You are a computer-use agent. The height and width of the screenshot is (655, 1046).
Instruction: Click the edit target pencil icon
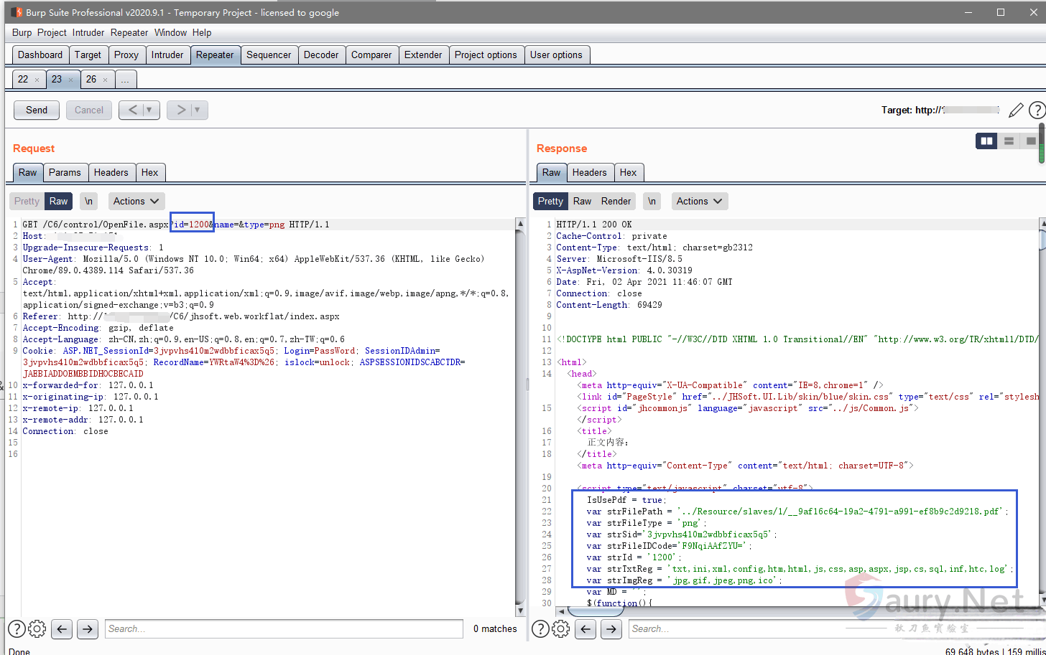point(1015,110)
